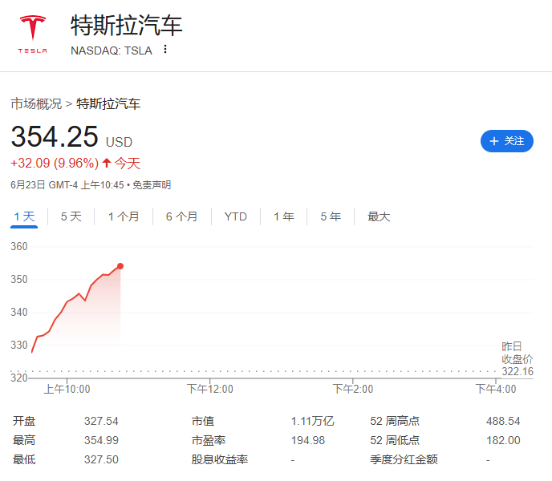The height and width of the screenshot is (481, 552).
Task: Switch to the 5 天 chart tab
Action: click(x=71, y=216)
